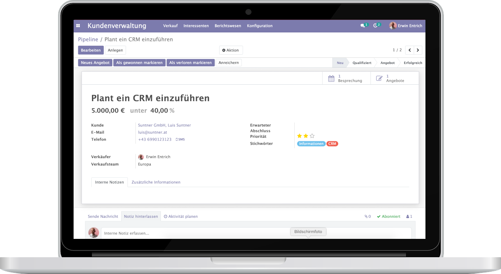Click the SMS phone icon

(x=180, y=139)
